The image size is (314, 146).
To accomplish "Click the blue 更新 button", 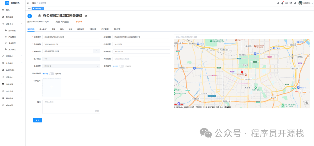I will click(x=38, y=120).
